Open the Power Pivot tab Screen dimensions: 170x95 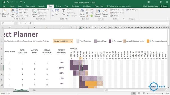[x=99, y=6]
